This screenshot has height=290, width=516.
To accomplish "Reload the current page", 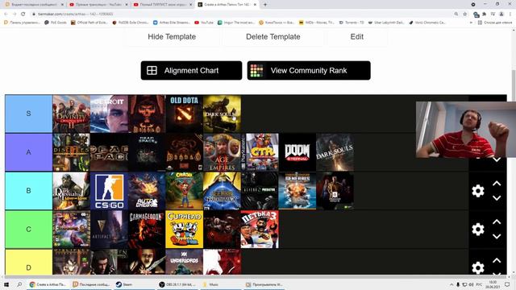I will [23, 14].
